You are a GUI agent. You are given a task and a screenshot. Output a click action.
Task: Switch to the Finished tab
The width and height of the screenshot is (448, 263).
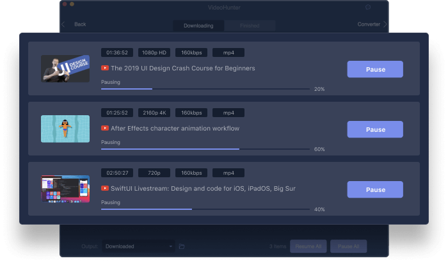click(250, 26)
